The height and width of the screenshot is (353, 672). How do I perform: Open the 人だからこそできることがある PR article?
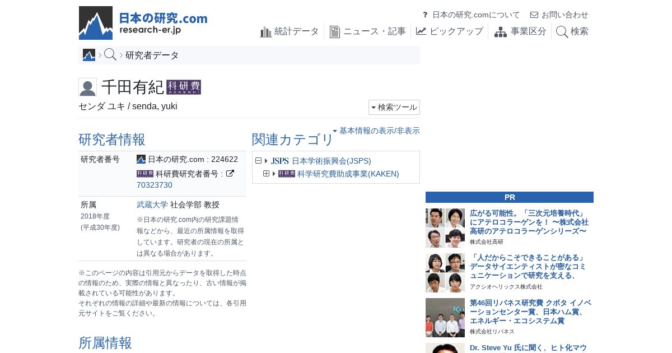528,267
